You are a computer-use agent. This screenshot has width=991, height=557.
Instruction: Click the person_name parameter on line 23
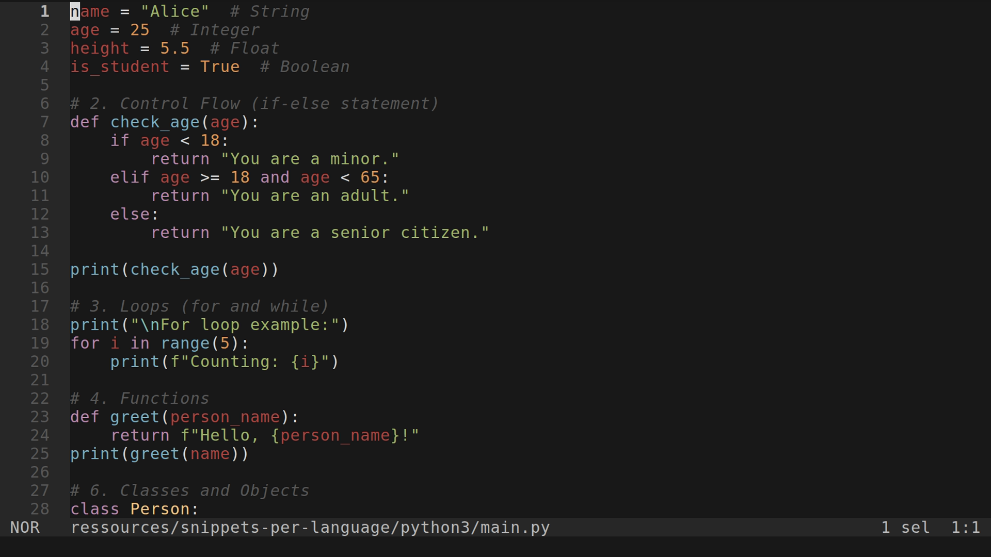click(x=226, y=416)
